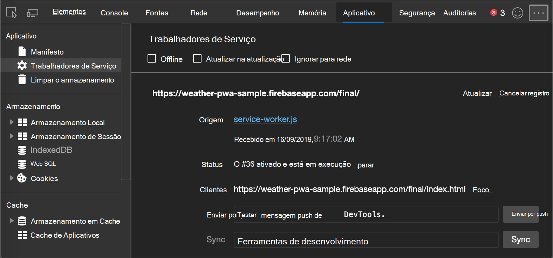
Task: Select Limpar o armazenamento sidebar item
Action: [x=72, y=80]
